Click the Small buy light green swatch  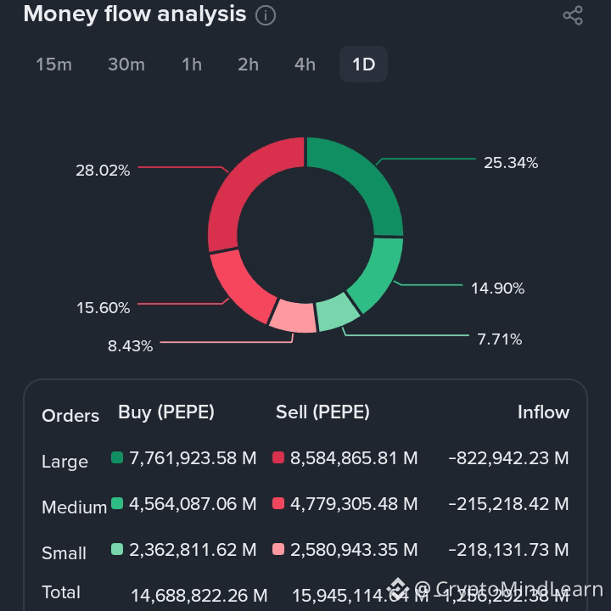point(117,549)
